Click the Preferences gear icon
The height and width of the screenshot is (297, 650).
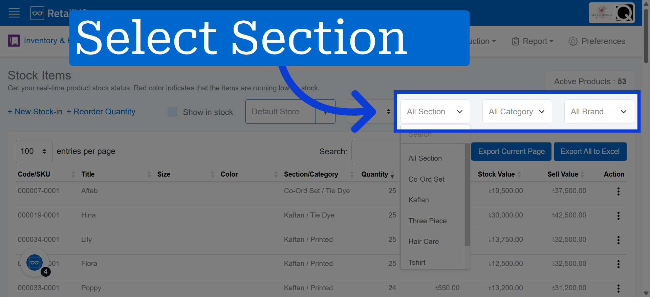[573, 41]
